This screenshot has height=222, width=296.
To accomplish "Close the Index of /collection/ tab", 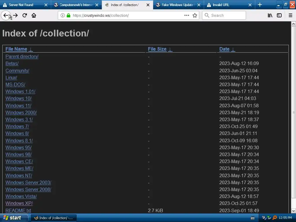I will coord(148,5).
